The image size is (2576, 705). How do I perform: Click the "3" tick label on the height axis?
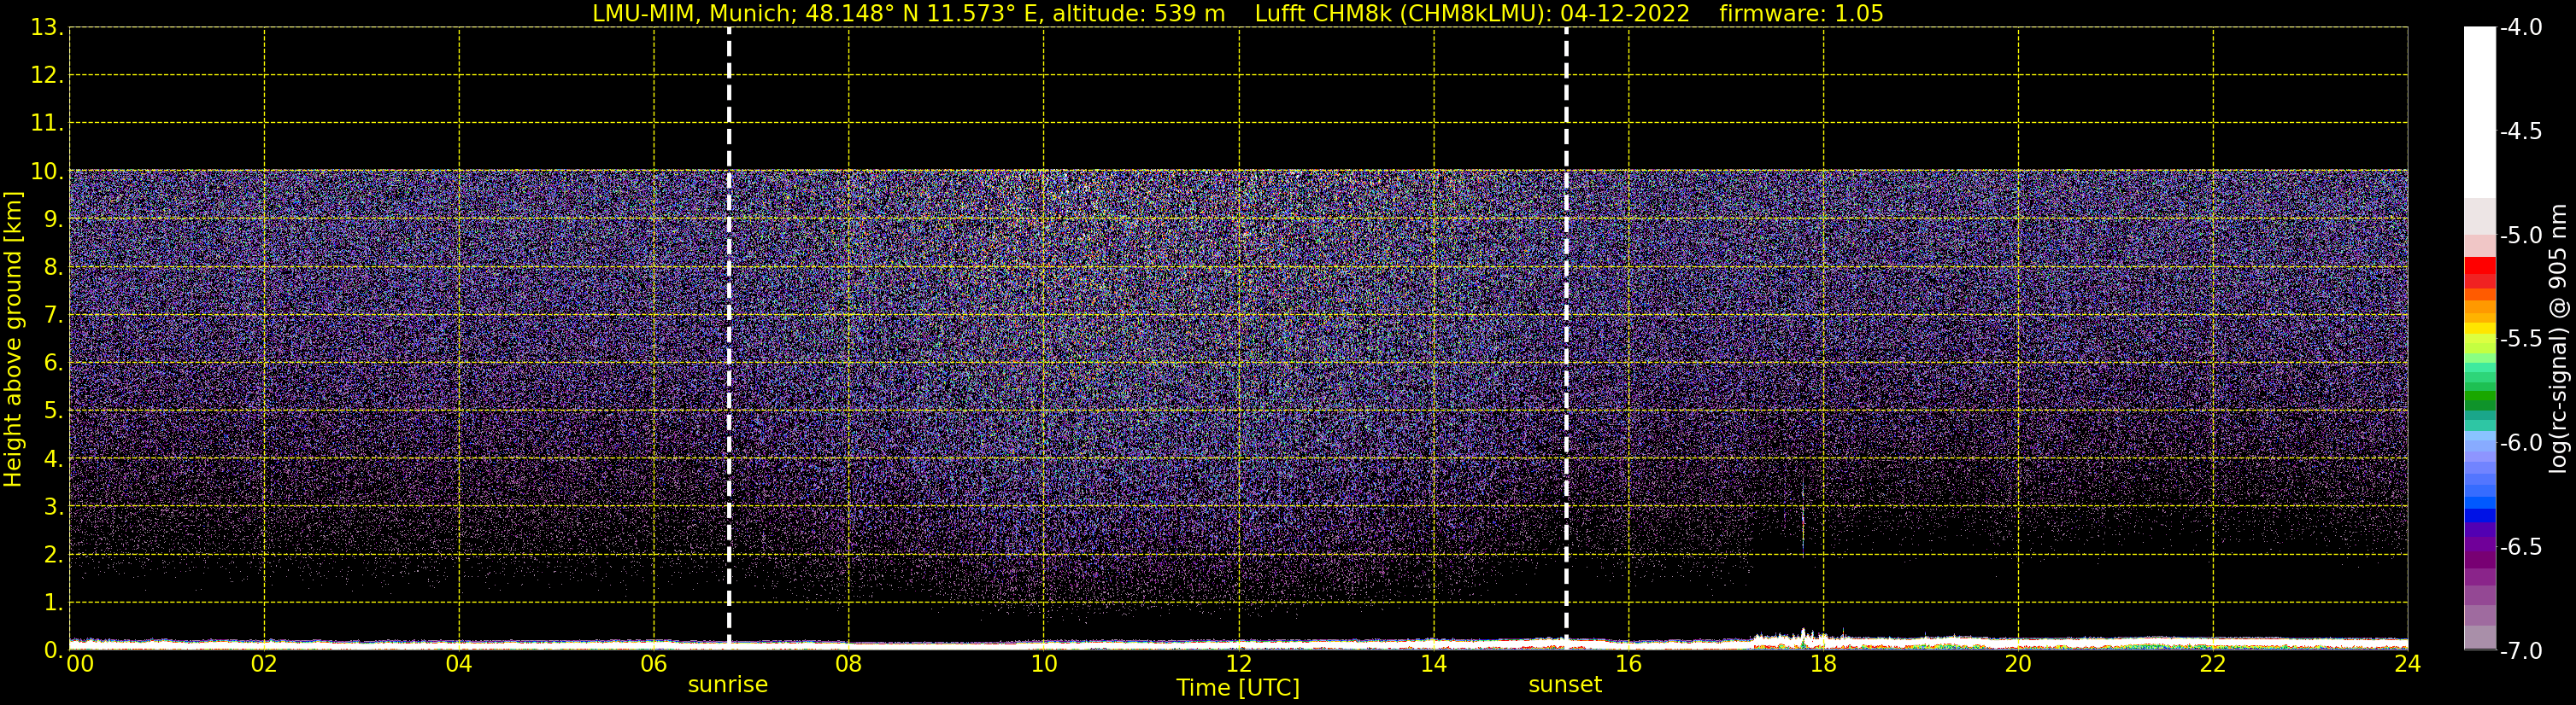[52, 506]
